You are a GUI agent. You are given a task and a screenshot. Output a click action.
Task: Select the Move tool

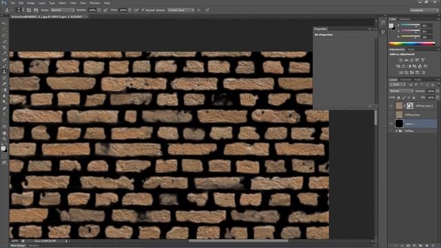(4, 23)
